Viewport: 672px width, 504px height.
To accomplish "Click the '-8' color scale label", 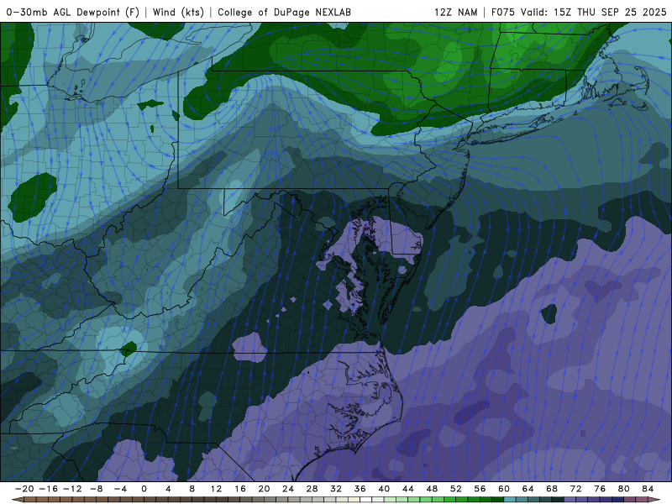I will (96, 489).
